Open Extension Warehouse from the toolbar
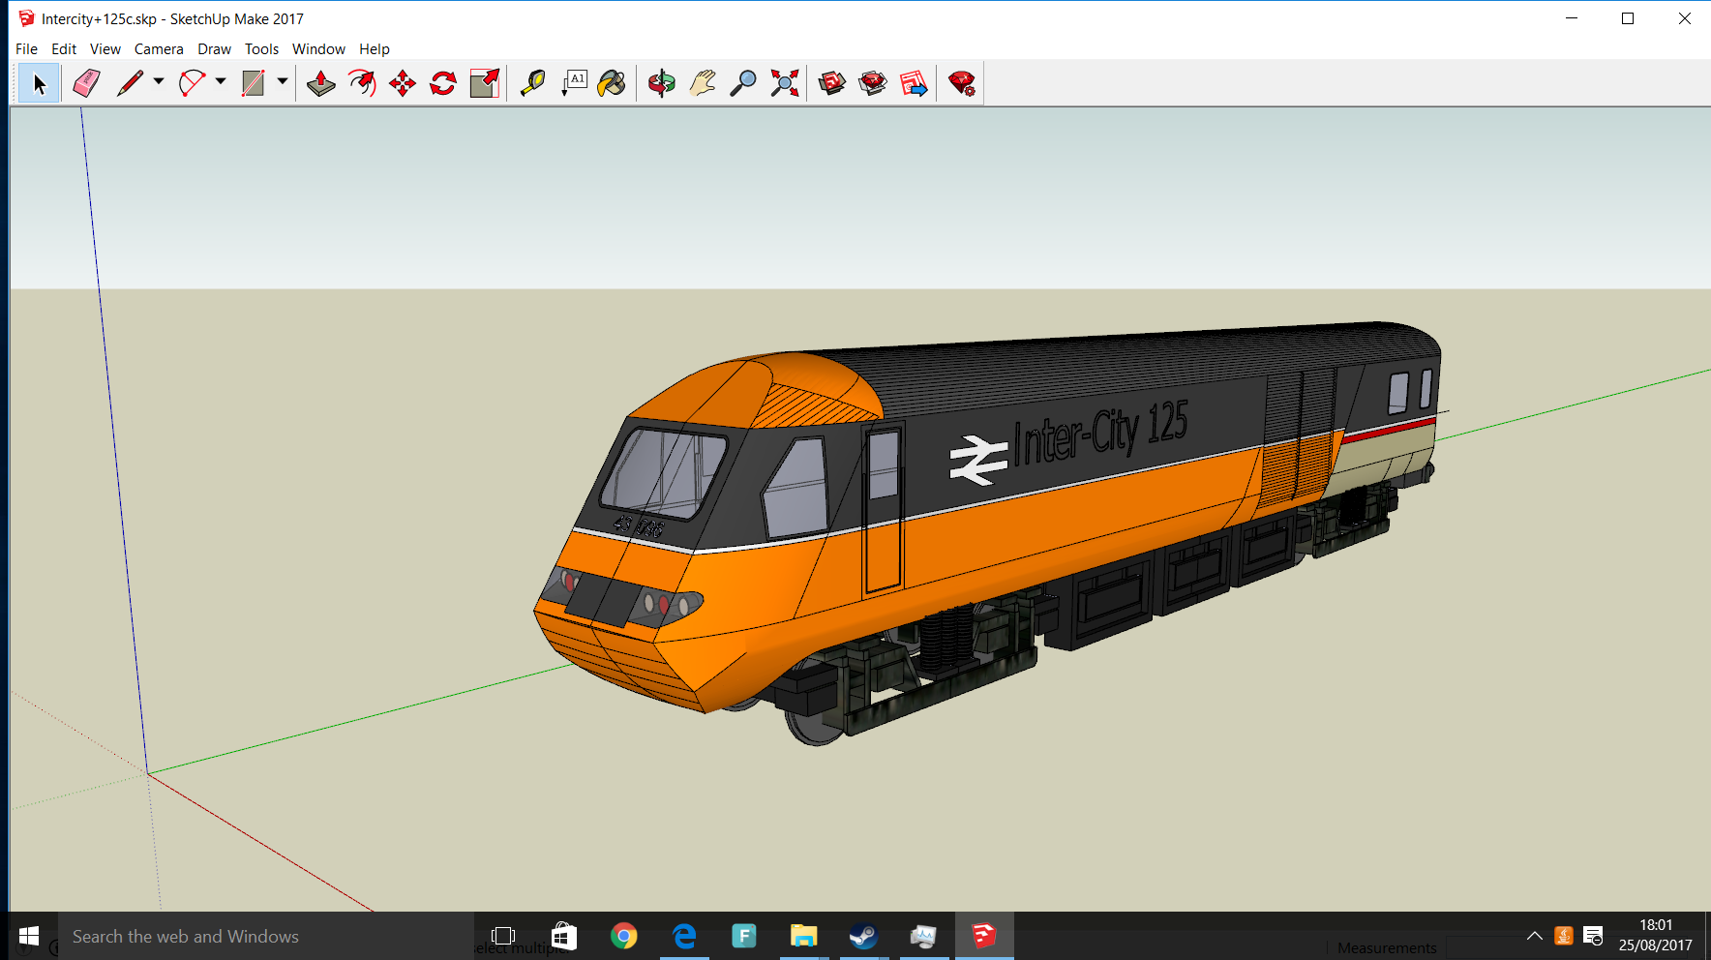The image size is (1711, 960). click(x=873, y=83)
